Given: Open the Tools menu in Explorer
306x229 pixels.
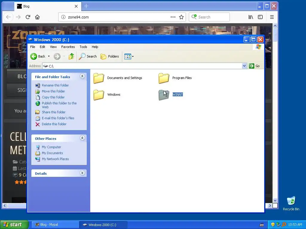Looking at the screenshot, I should pos(83,47).
